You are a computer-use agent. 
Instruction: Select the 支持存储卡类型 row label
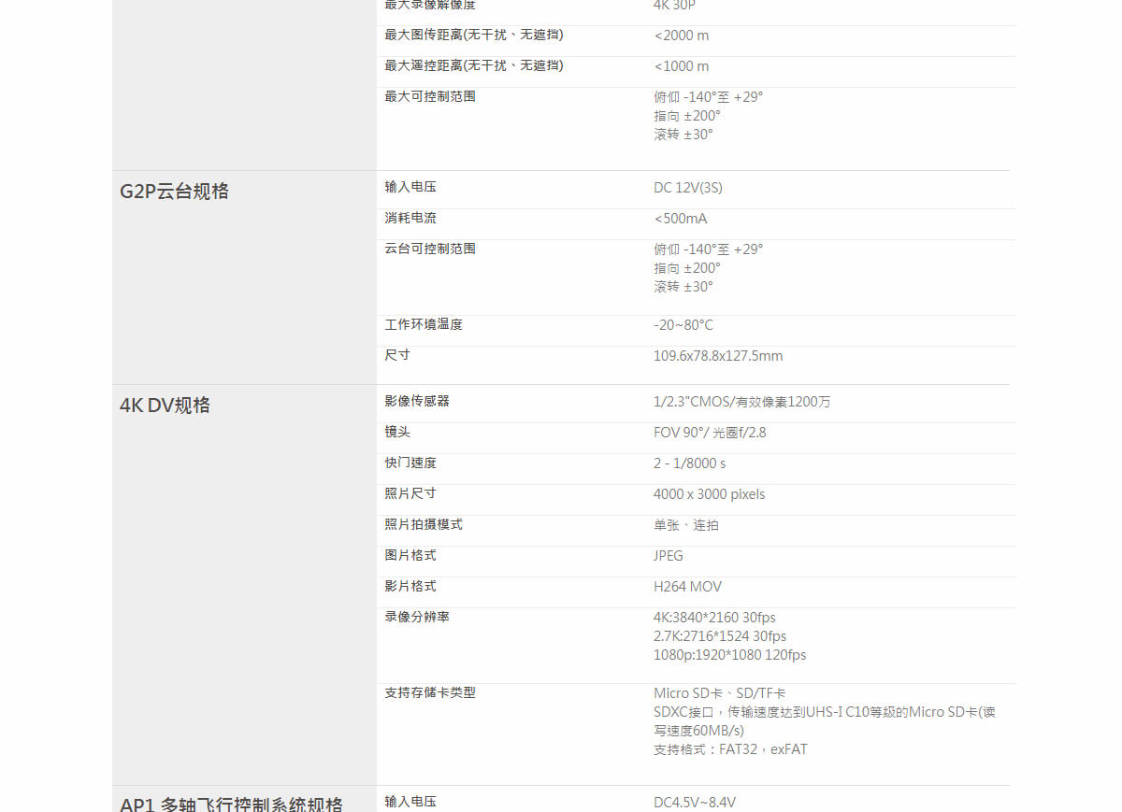429,693
